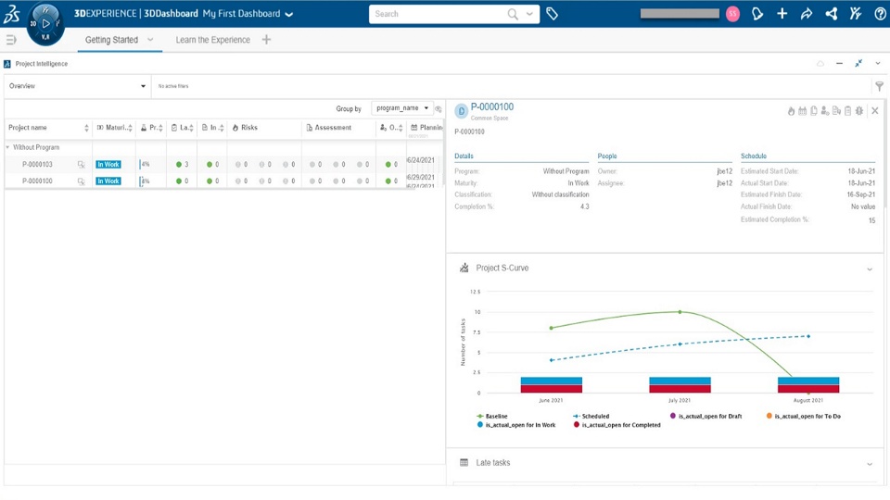Image resolution: width=890 pixels, height=500 pixels.
Task: Click In Work badge for P-0000103
Action: [x=108, y=165]
